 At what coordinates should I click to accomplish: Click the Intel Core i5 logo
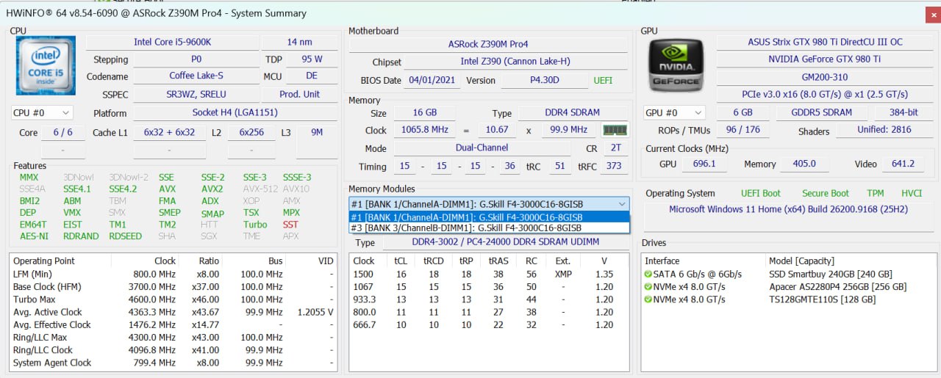click(46, 67)
